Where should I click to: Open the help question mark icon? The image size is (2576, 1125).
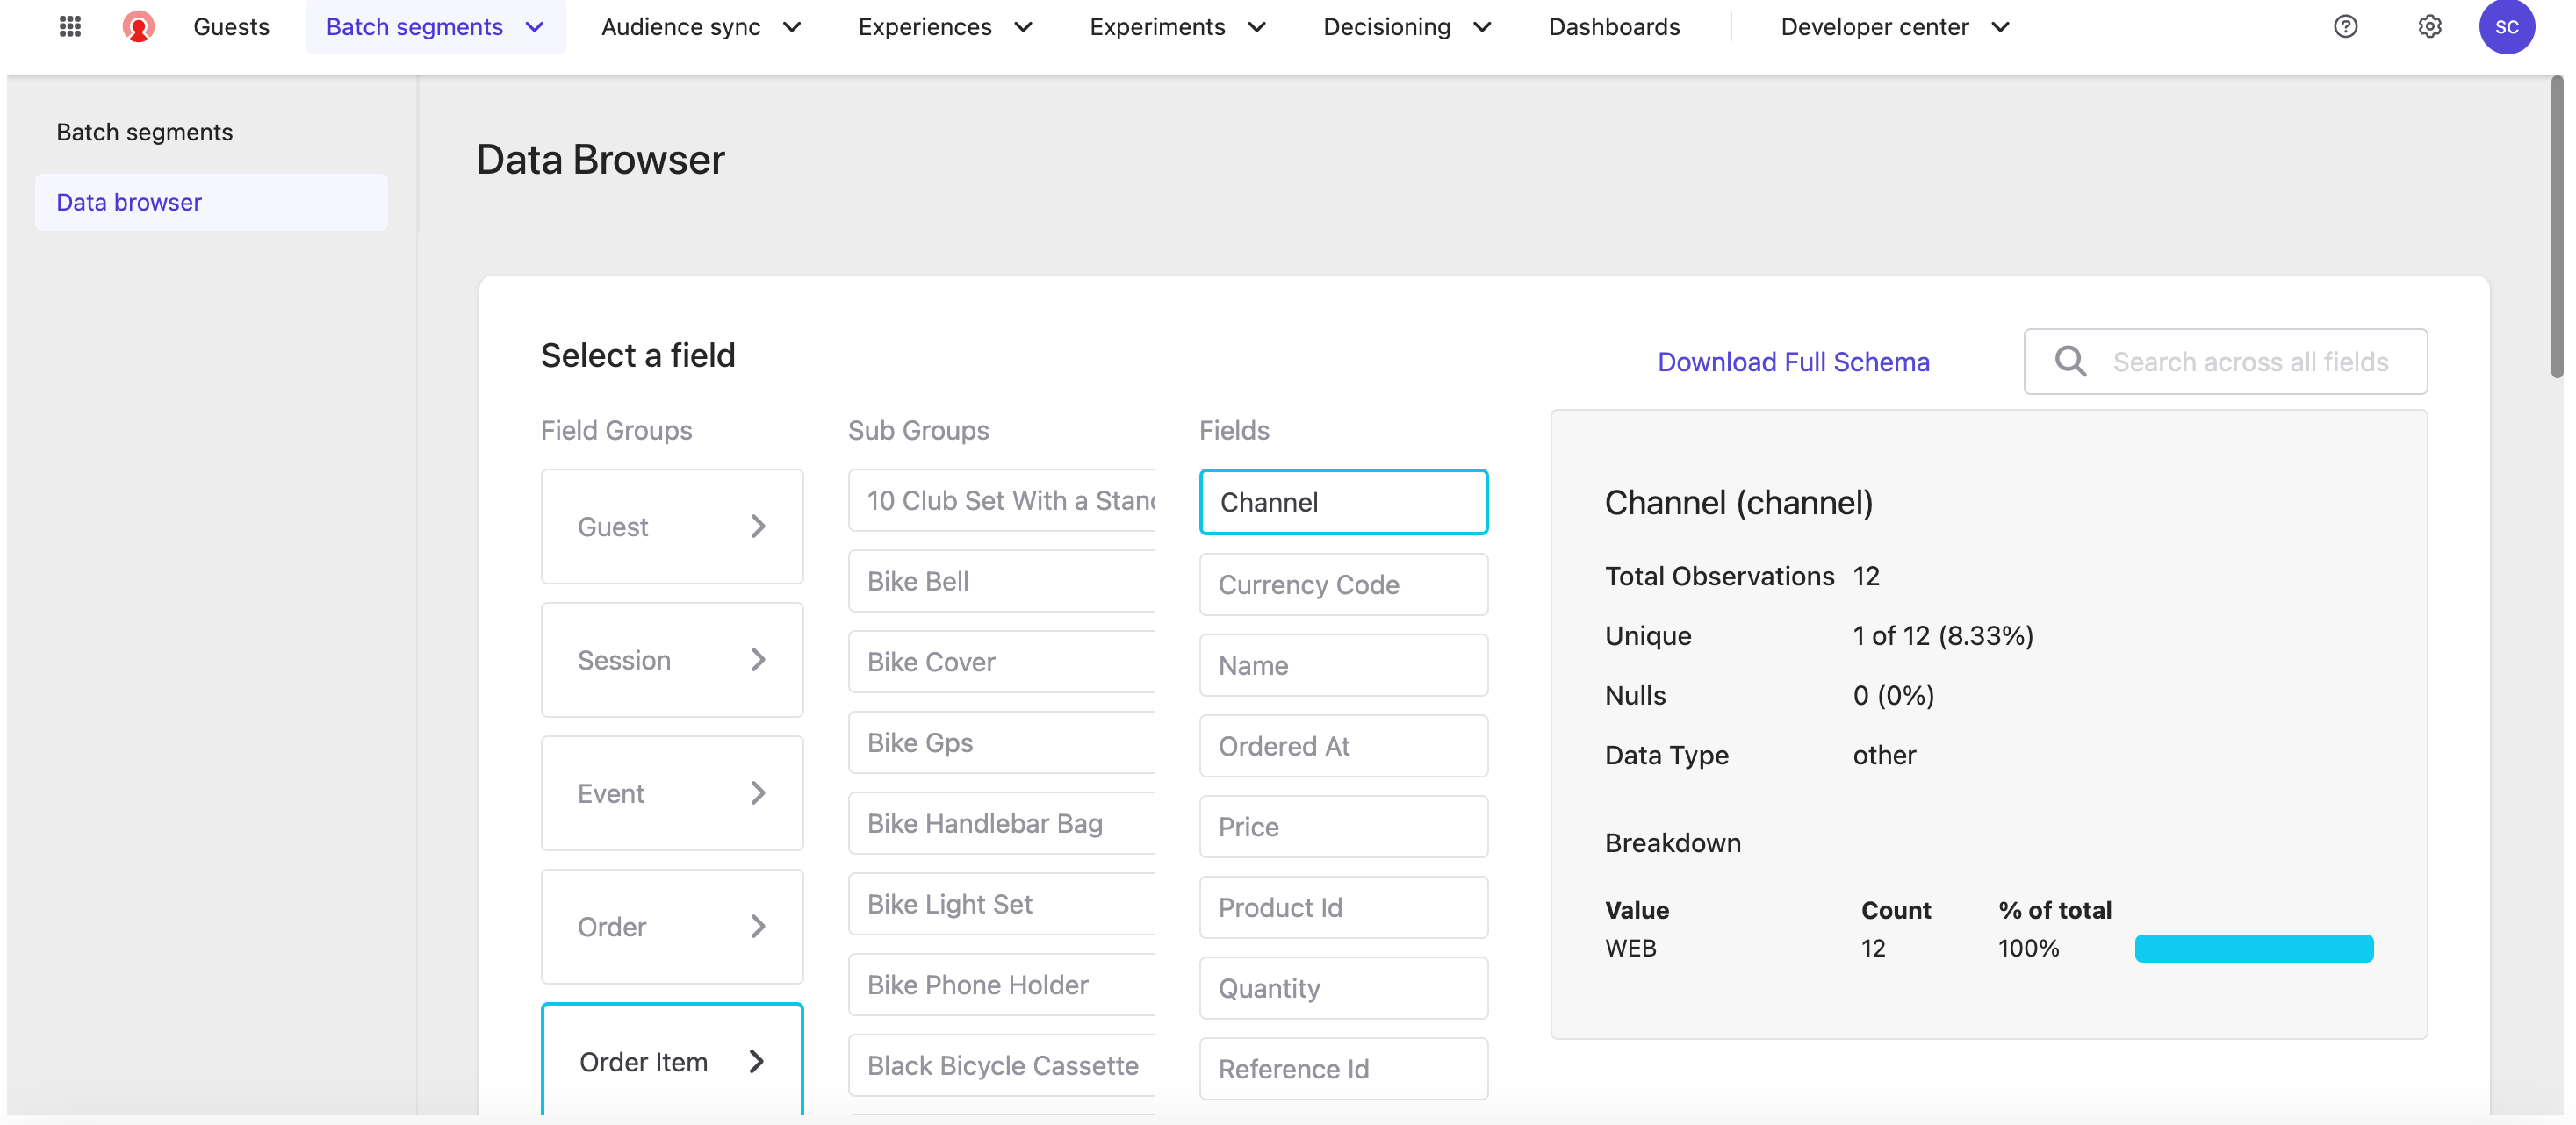tap(2345, 27)
